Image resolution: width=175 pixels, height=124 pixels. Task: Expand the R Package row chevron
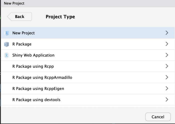(x=167, y=44)
